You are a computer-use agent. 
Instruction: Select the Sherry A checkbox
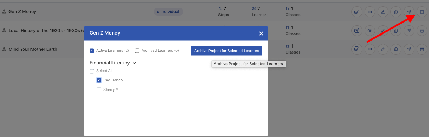(x=99, y=90)
